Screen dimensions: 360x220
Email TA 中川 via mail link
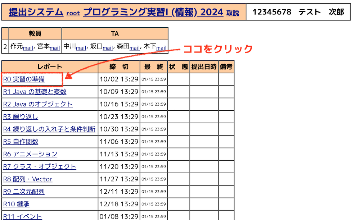point(81,48)
